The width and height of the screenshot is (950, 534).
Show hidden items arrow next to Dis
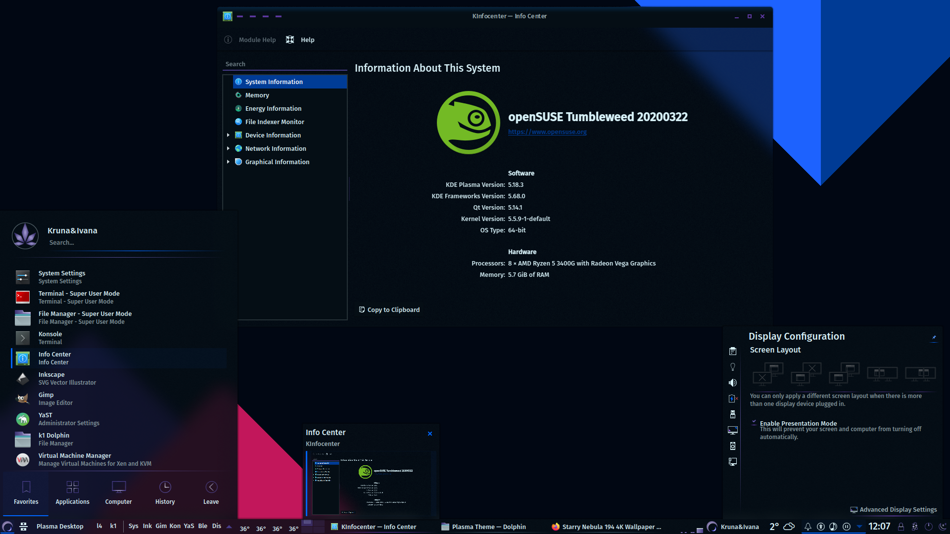229,527
